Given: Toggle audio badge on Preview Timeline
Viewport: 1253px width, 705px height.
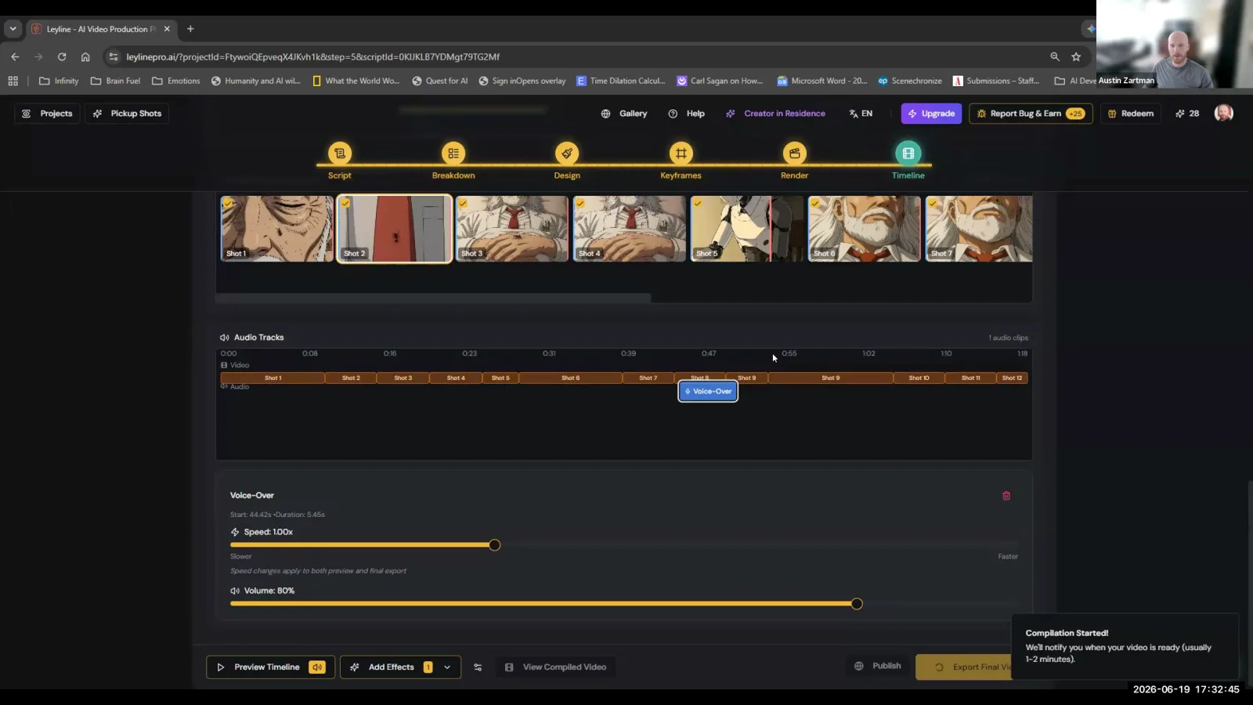Looking at the screenshot, I should click(x=316, y=667).
